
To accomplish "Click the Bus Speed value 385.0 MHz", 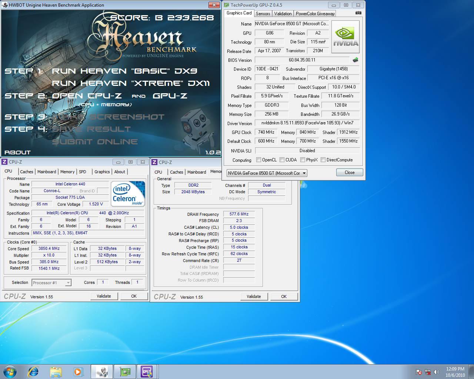I will point(49,262).
